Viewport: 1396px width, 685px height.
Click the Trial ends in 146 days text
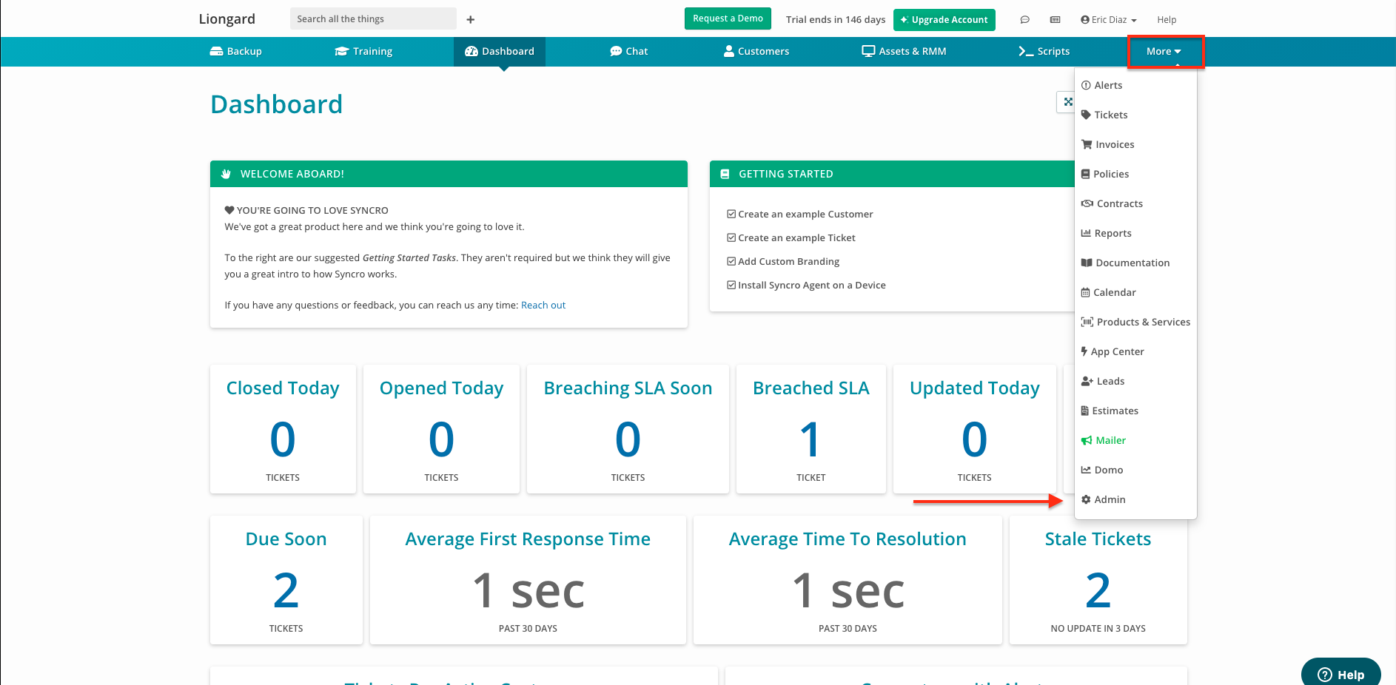[836, 20]
